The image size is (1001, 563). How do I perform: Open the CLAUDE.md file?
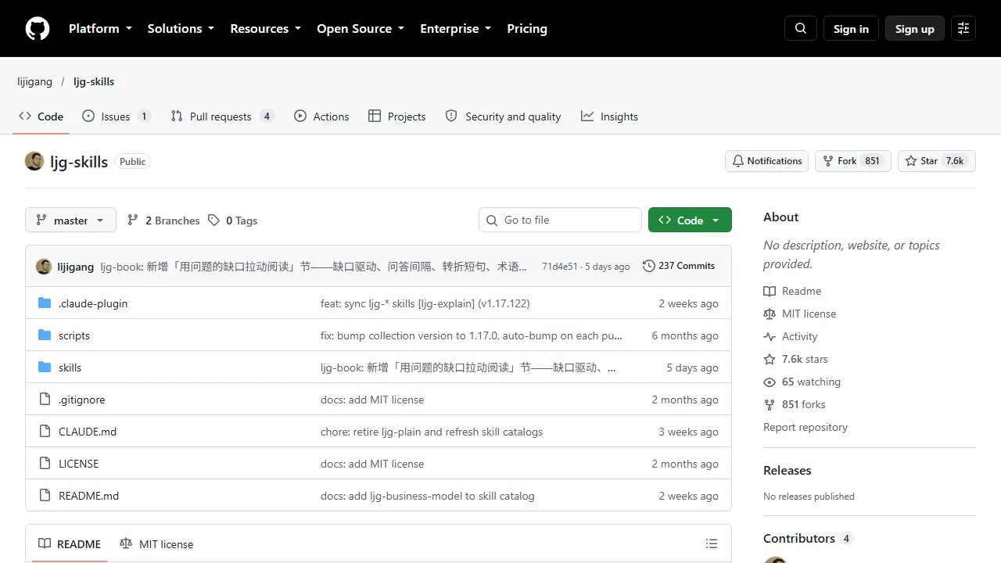[88, 432]
